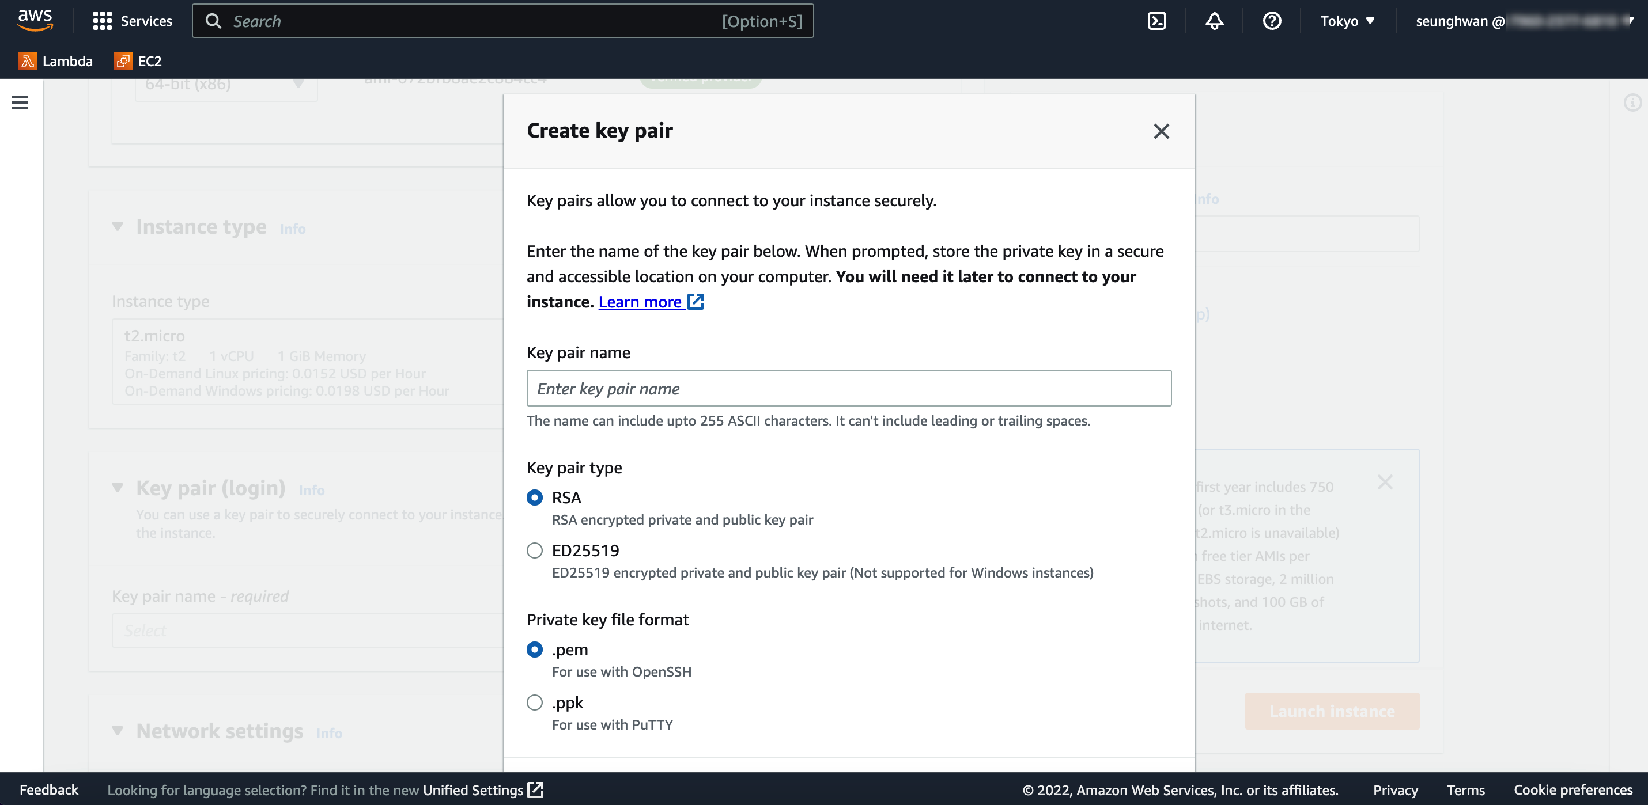Click the Enter key pair name field

pos(848,388)
